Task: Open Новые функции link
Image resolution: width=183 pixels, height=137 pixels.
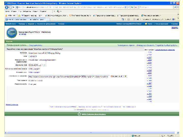Action: (162, 24)
